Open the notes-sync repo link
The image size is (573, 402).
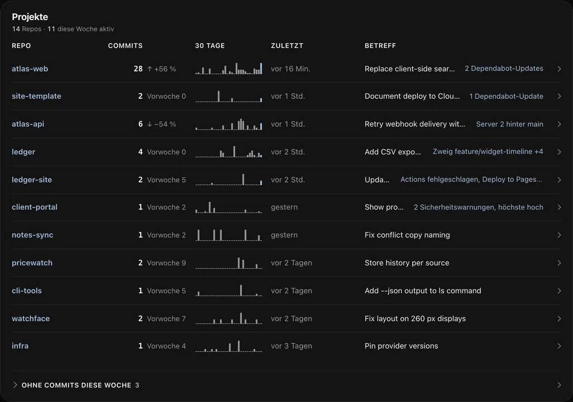point(32,235)
